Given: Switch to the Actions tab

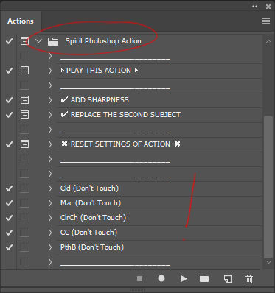Looking at the screenshot, I should click(x=21, y=21).
